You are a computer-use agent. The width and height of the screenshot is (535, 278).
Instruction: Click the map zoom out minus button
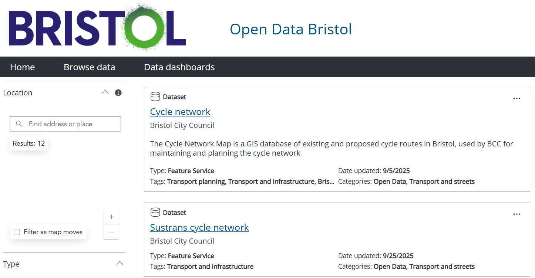[x=111, y=232]
